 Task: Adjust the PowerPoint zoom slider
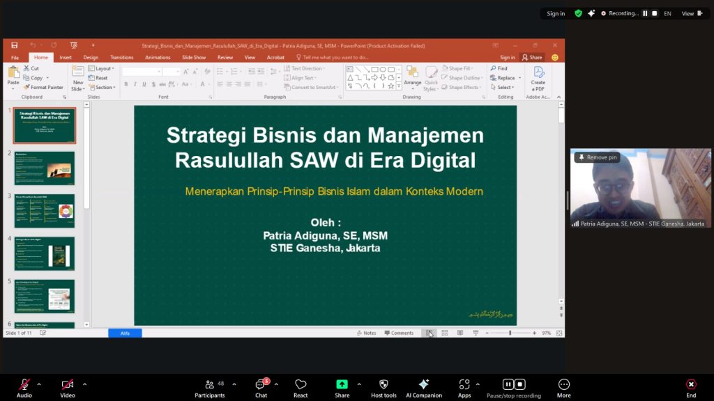tap(510, 333)
